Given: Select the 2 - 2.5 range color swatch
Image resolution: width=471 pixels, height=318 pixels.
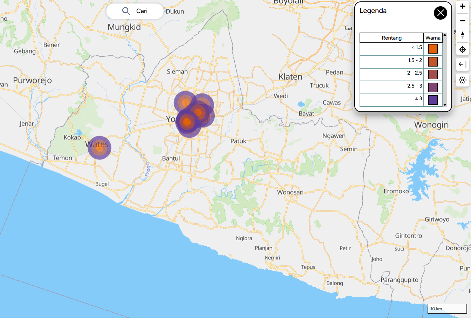Looking at the screenshot, I should click(x=433, y=75).
